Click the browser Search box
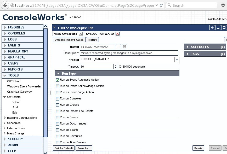Image resolution: width=227 pixels, height=154 pixels. [191, 5]
